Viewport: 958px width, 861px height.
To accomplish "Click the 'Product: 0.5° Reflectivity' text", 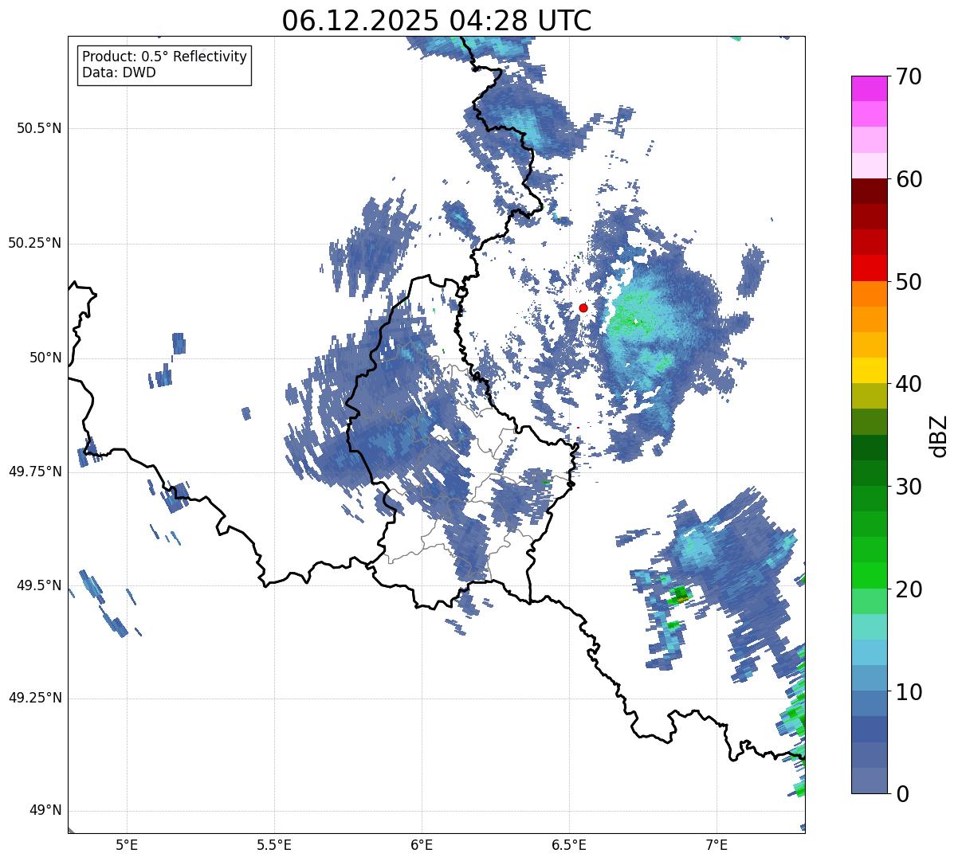I will coord(164,57).
